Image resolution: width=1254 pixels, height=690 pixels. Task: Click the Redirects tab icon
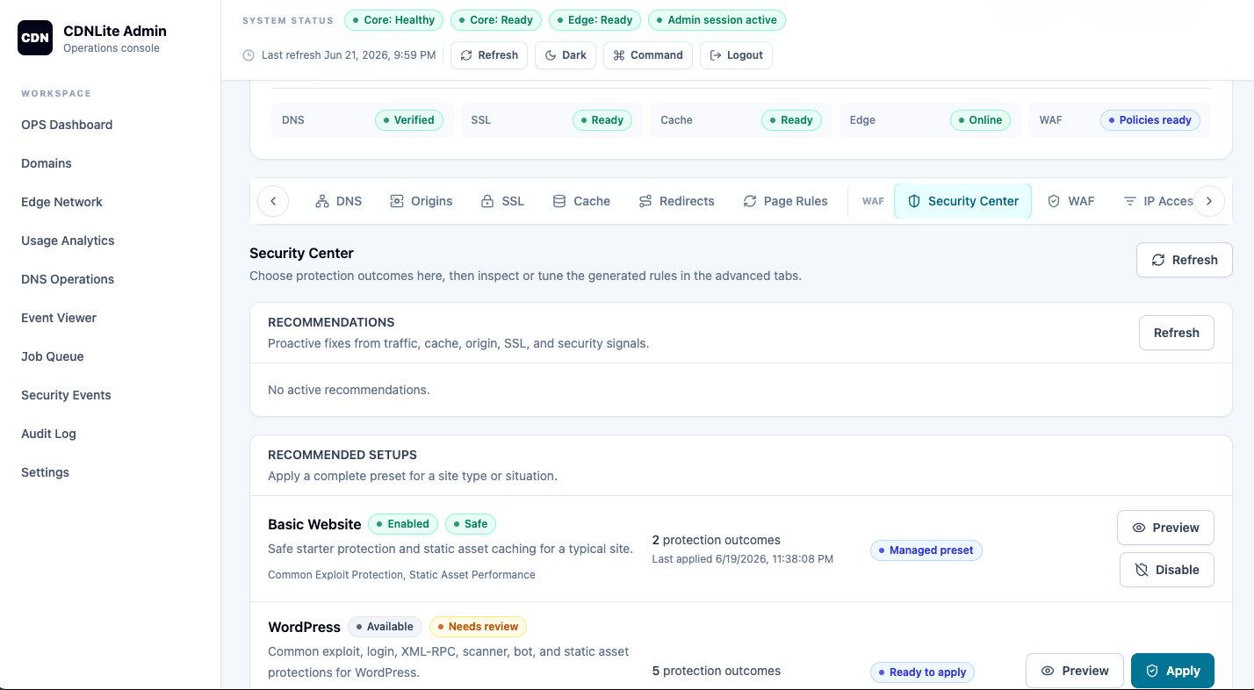645,201
